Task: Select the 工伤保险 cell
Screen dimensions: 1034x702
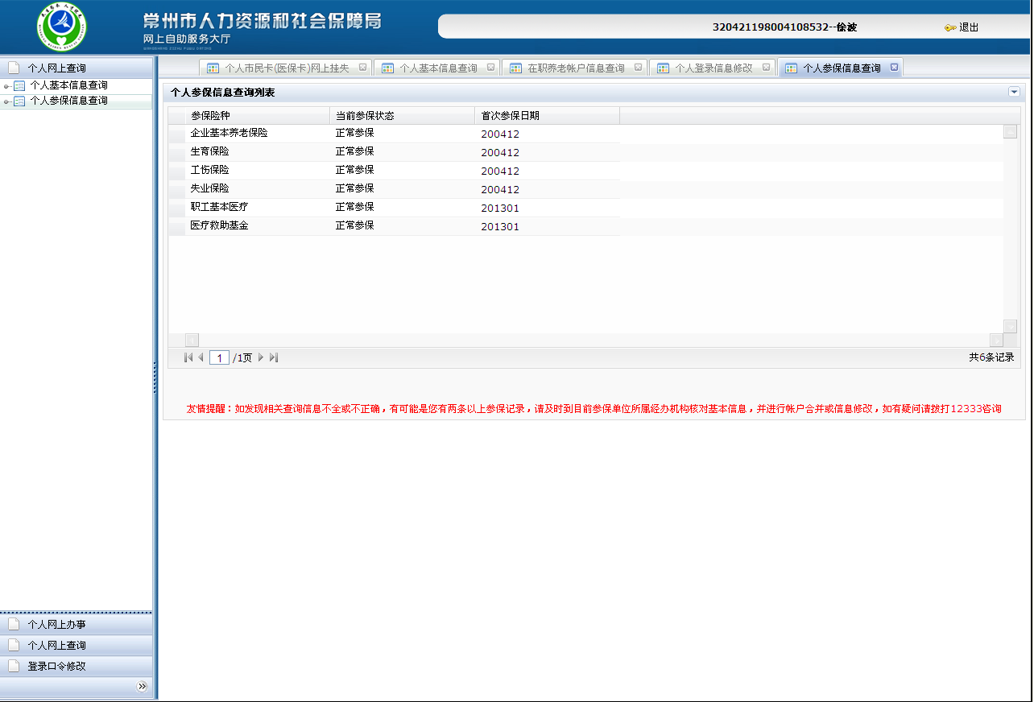Action: click(x=258, y=171)
